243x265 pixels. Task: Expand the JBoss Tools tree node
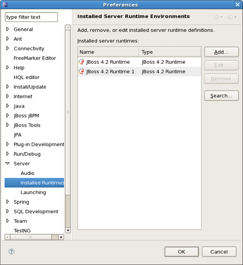[8, 125]
